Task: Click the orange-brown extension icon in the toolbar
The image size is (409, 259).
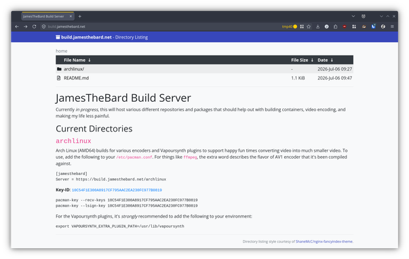Action: (364, 26)
